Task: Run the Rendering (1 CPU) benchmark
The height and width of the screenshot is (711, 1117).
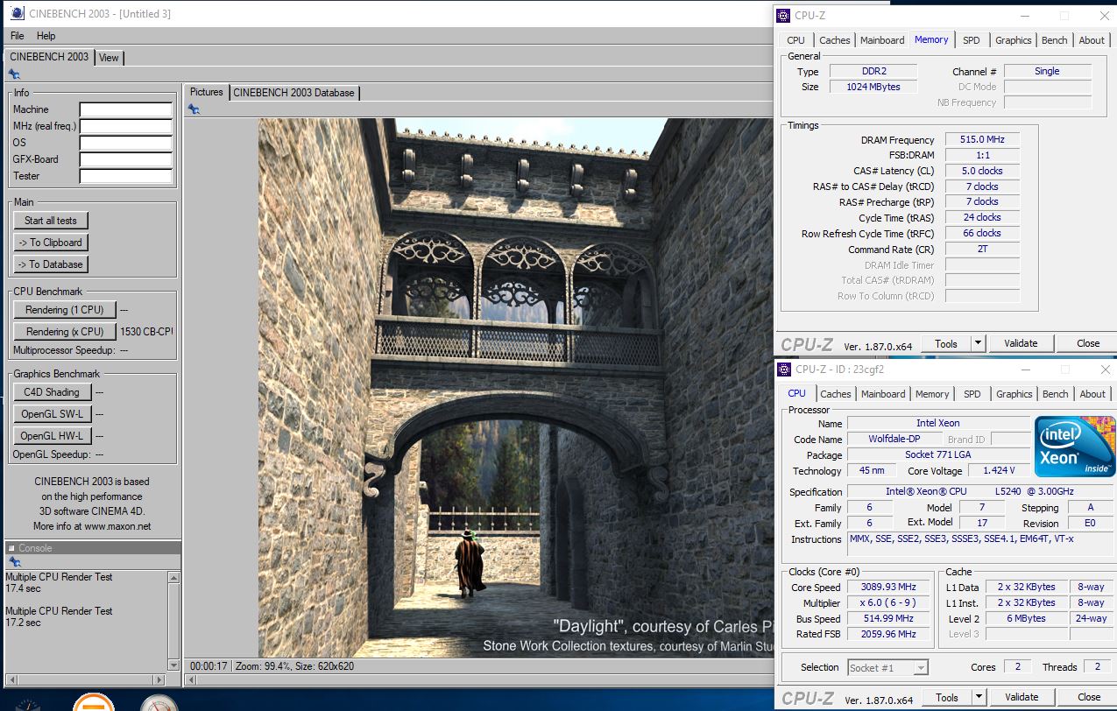Action: (x=65, y=310)
